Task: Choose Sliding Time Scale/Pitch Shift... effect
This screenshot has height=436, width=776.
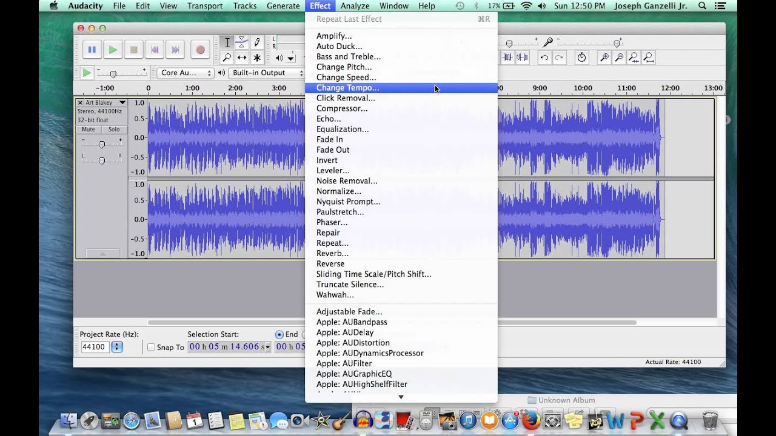Action: (401, 274)
